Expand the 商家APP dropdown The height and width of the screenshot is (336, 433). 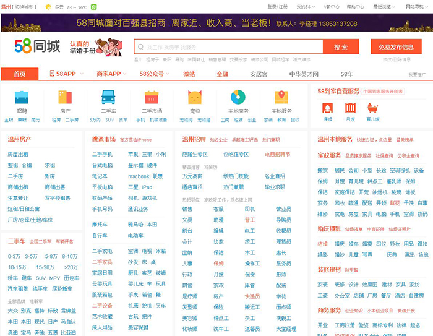point(111,74)
